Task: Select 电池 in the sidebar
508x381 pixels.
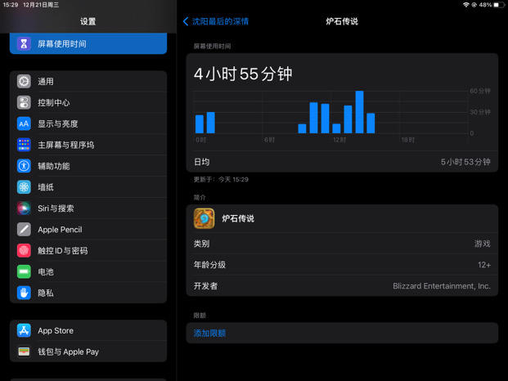Action: click(88, 271)
